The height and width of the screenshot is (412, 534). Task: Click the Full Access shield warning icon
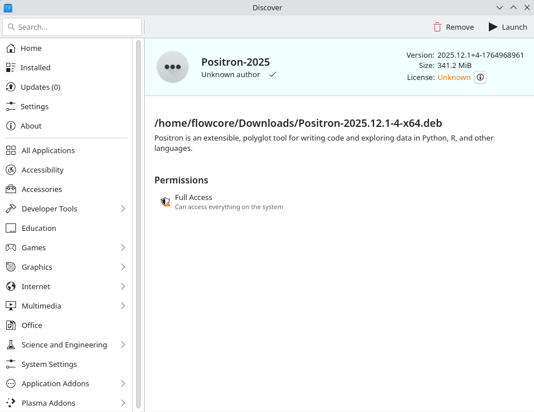click(x=165, y=202)
